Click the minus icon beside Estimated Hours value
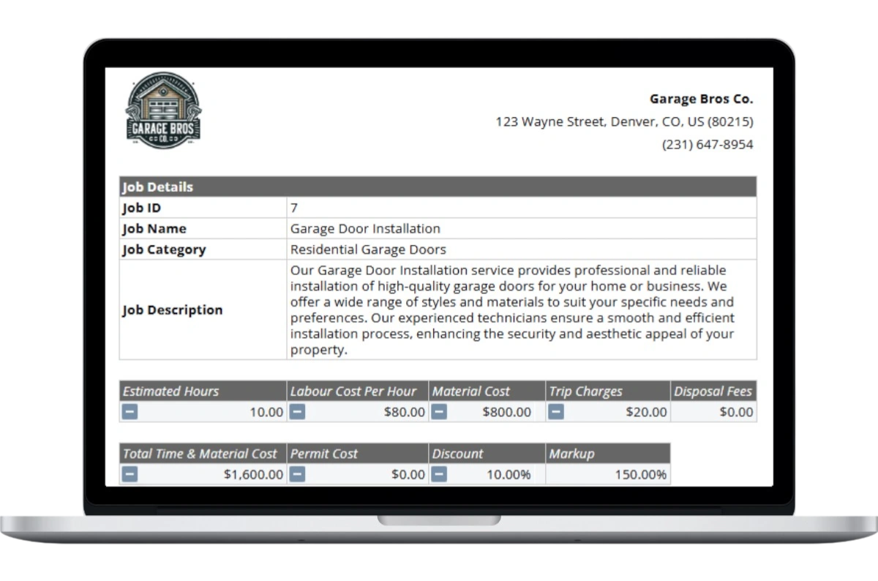The image size is (878, 581). point(130,412)
